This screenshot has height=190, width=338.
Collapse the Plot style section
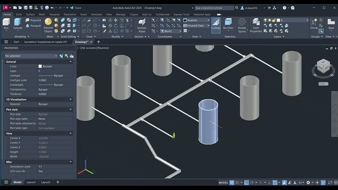click(x=71, y=110)
